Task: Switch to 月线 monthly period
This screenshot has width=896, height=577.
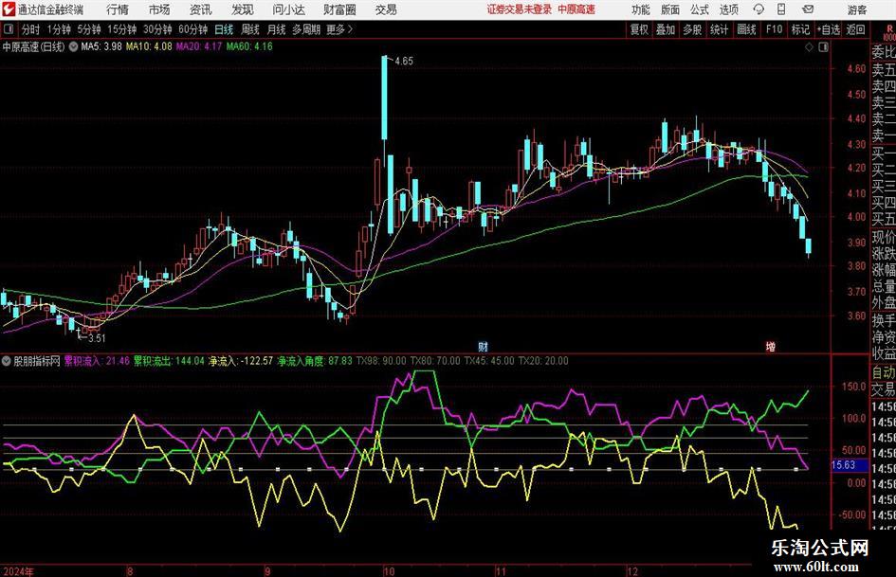Action: pos(276,29)
